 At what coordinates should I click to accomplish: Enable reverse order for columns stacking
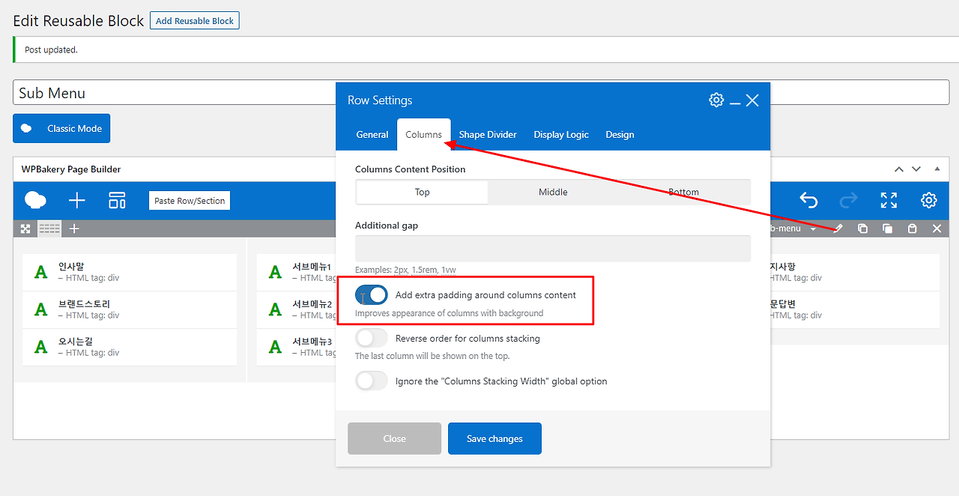[372, 338]
